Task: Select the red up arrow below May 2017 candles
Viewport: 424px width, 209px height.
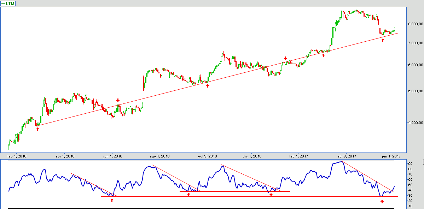Action: (383, 40)
